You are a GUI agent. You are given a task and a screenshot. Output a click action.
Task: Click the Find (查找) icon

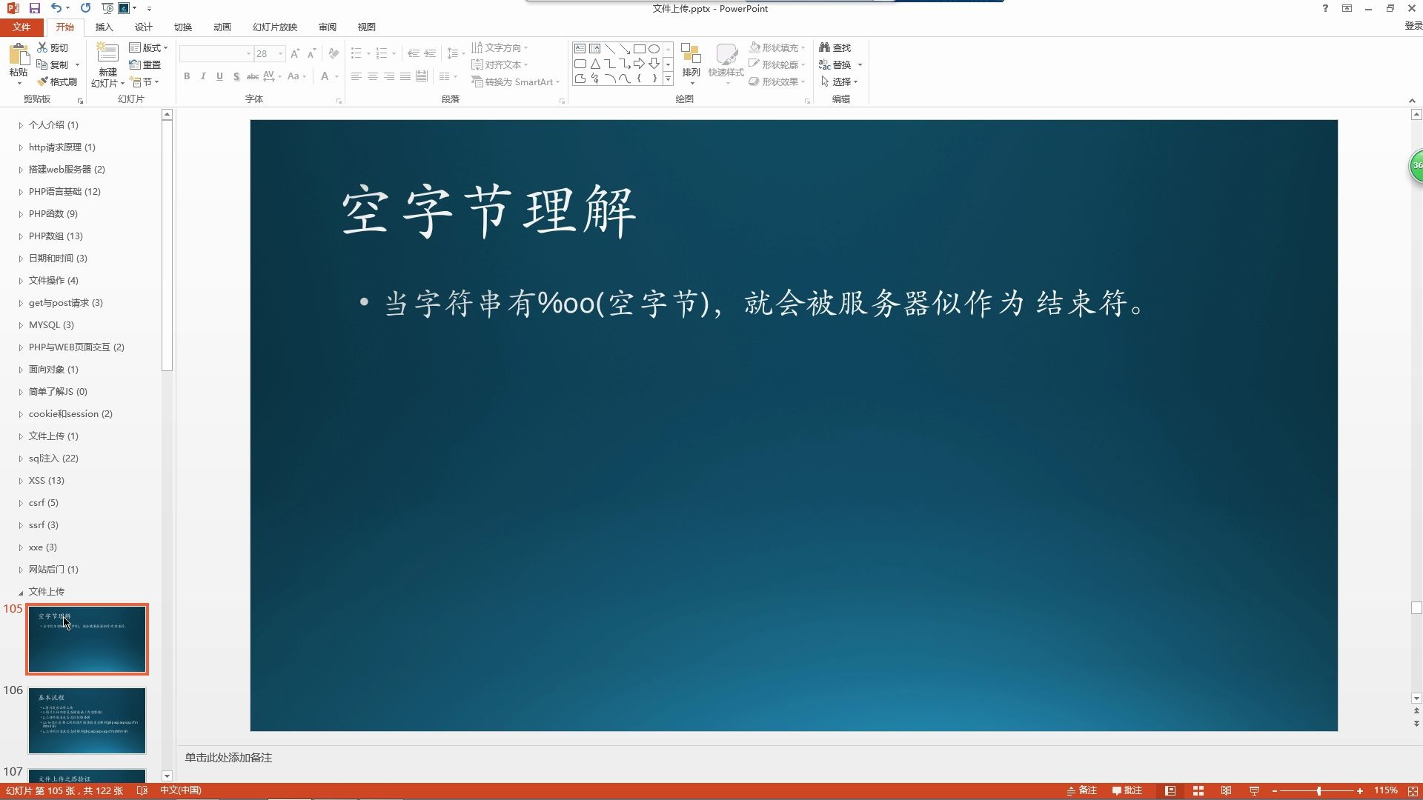click(x=836, y=47)
